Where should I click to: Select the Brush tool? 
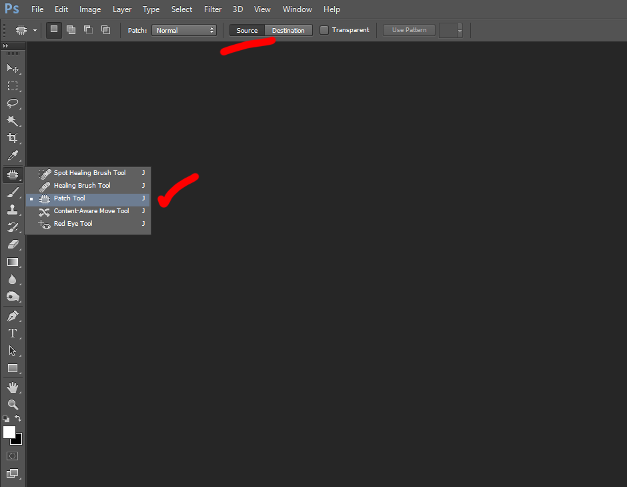[x=13, y=192]
